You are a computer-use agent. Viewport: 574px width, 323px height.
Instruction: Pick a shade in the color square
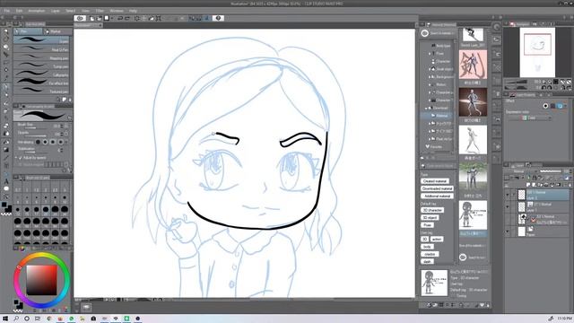41,280
